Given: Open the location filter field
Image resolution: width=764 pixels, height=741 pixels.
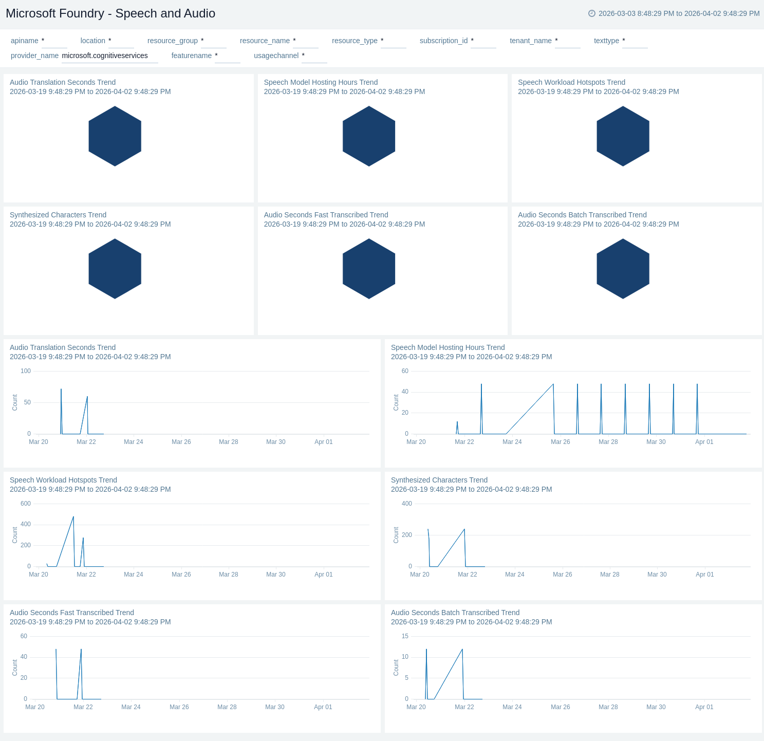Looking at the screenshot, I should tap(121, 41).
